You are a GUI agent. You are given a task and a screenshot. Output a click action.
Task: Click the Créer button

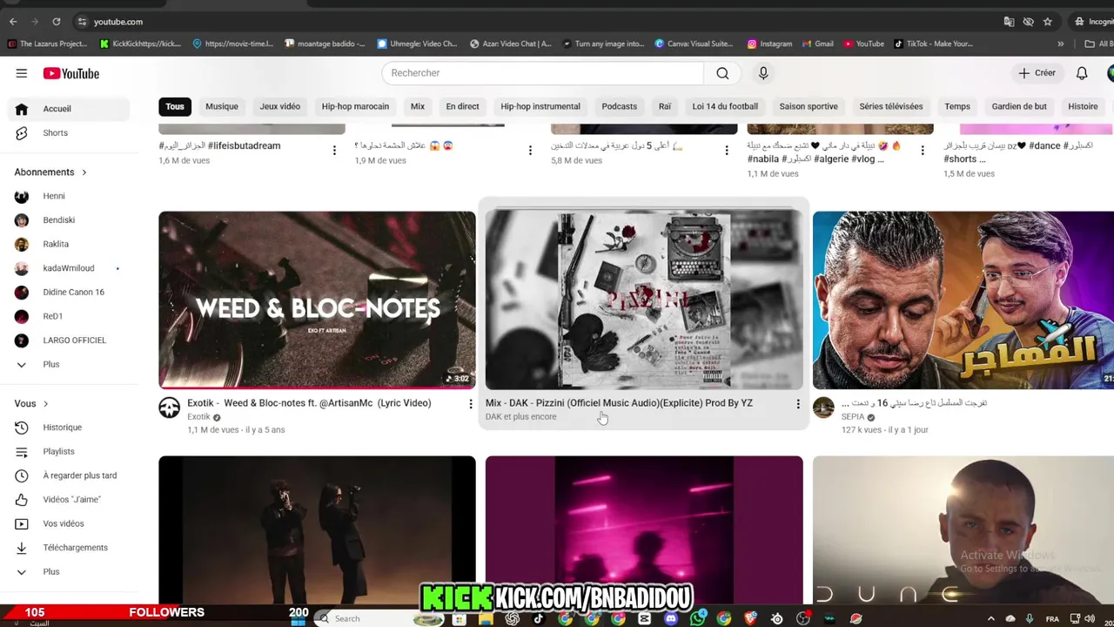1037,73
